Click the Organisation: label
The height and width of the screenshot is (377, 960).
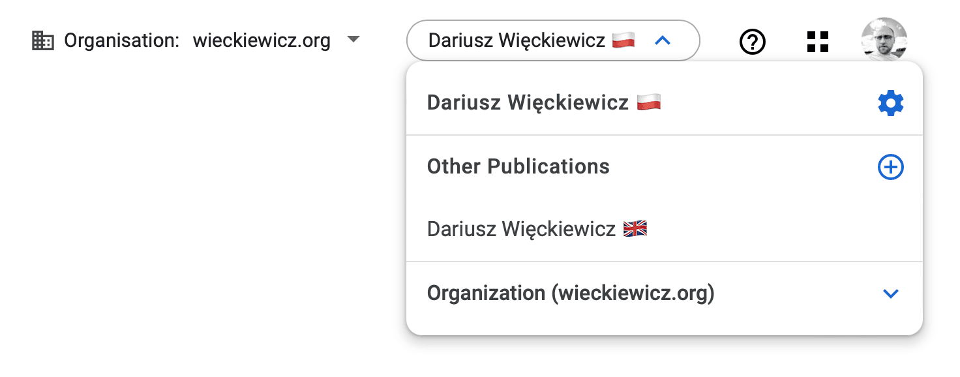[121, 41]
